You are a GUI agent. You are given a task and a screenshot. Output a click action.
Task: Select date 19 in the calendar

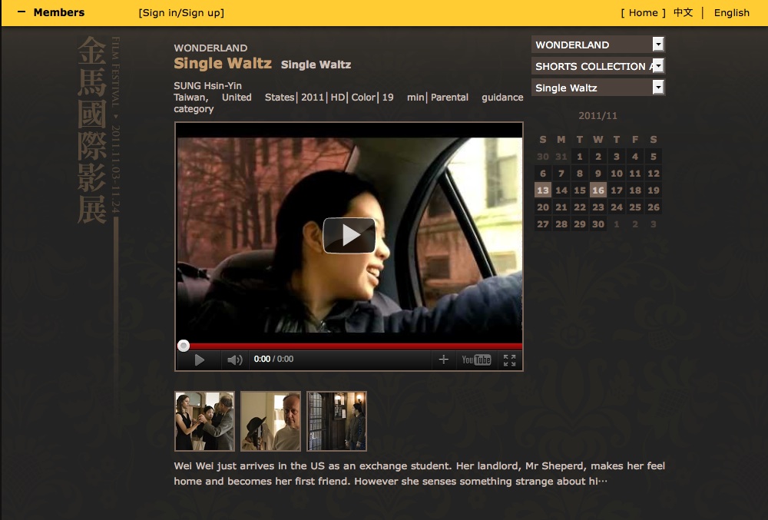tap(654, 190)
